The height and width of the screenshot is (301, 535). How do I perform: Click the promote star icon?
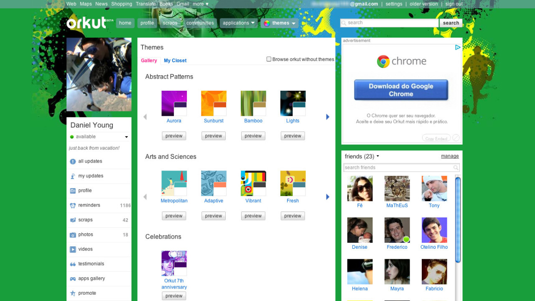[x=73, y=293]
